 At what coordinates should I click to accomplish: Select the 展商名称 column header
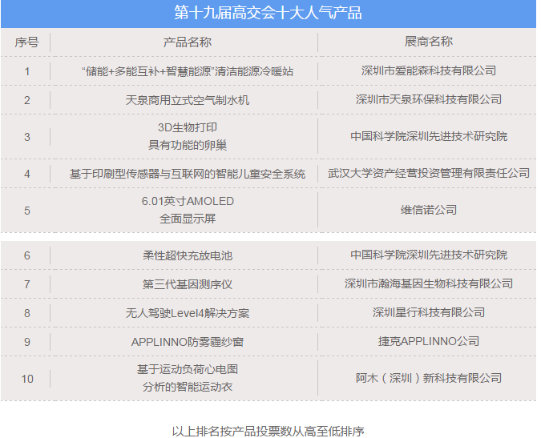tap(429, 42)
